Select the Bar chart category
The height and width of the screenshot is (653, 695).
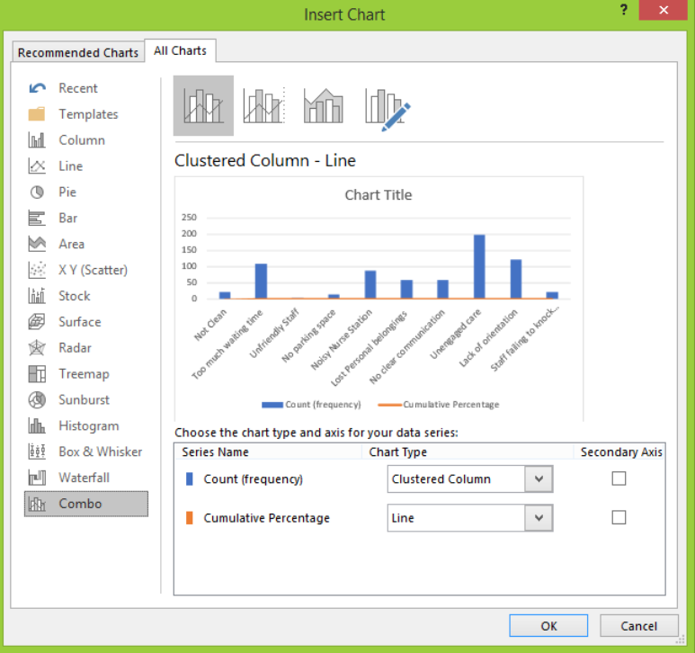[x=86, y=218]
